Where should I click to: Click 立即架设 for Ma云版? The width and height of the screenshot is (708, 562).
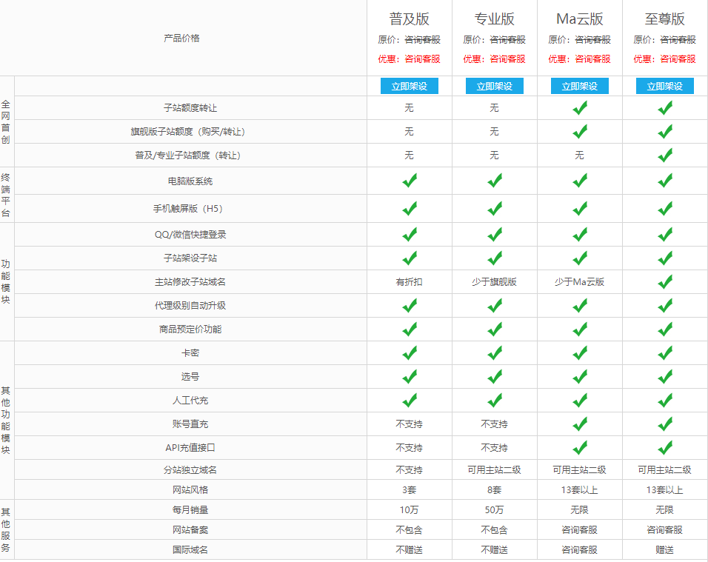click(x=580, y=86)
